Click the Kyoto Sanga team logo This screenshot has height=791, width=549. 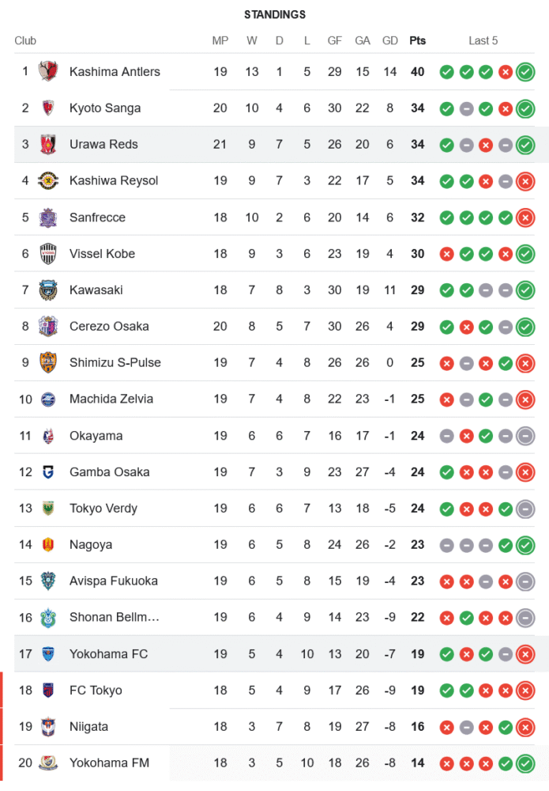tap(48, 108)
